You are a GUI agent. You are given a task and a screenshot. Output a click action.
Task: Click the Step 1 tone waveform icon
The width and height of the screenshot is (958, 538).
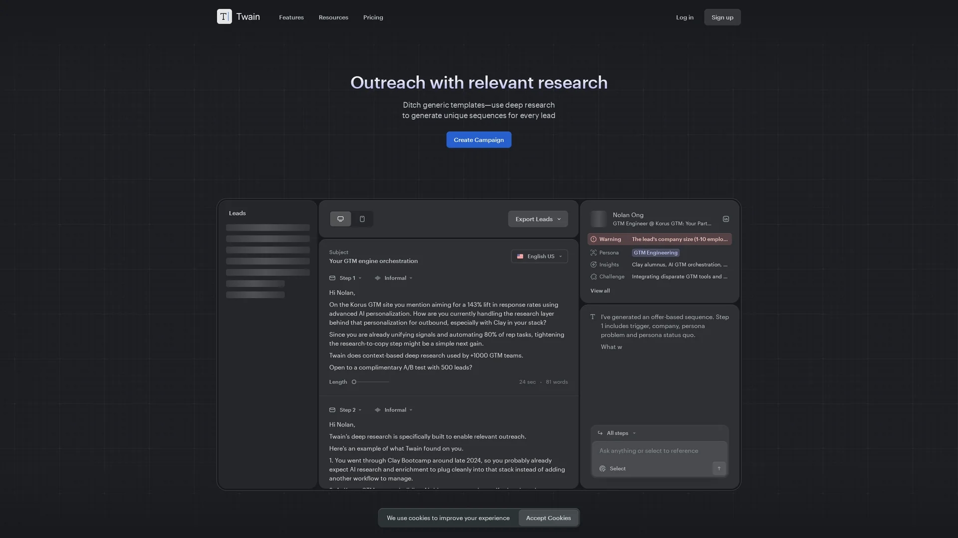coord(378,278)
